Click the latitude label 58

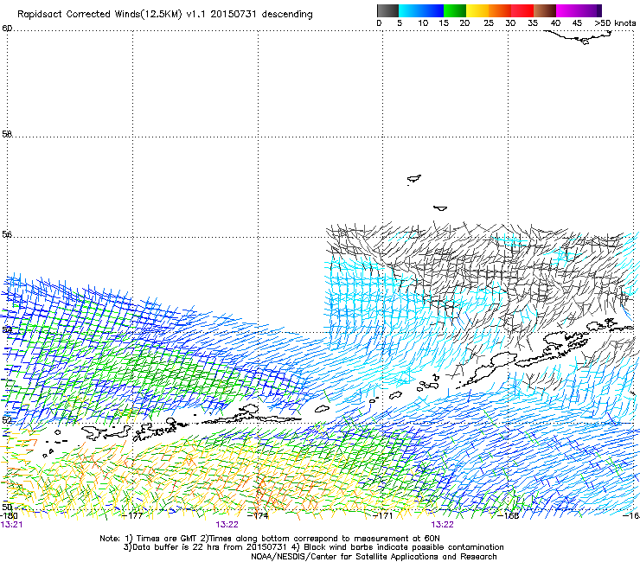7,134
